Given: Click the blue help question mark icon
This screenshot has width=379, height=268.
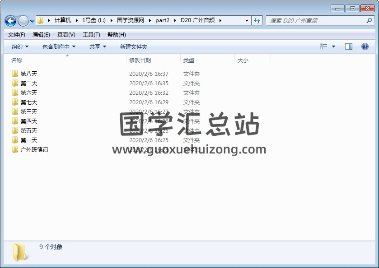Looking at the screenshot, I should click(x=365, y=46).
